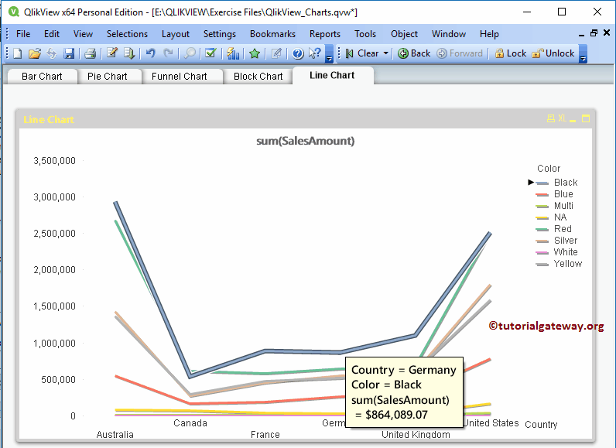Select the Line Chart tab
This screenshot has height=448, width=616.
[332, 75]
